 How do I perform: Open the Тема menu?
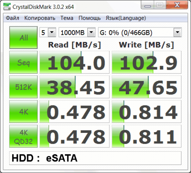[67, 18]
